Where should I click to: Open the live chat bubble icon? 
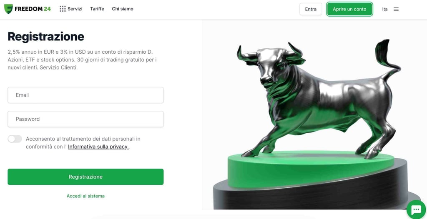tap(416, 209)
